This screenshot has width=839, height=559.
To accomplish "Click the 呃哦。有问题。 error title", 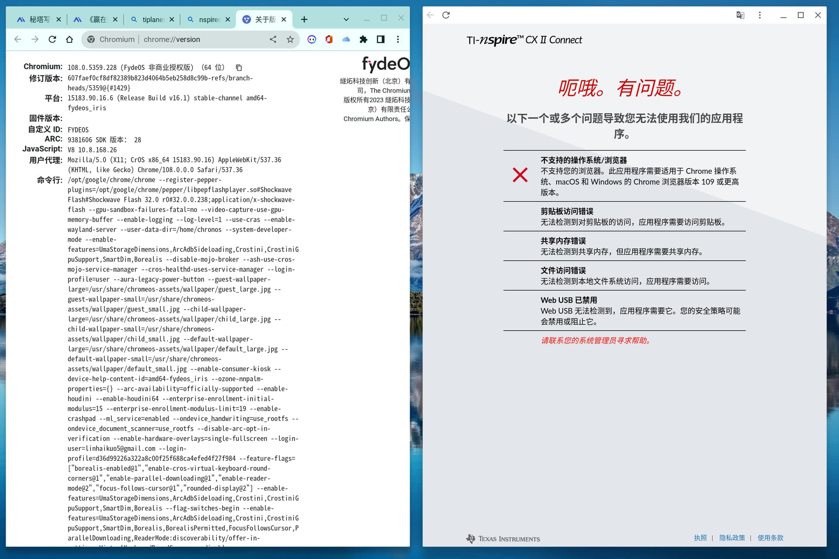I will [621, 88].
